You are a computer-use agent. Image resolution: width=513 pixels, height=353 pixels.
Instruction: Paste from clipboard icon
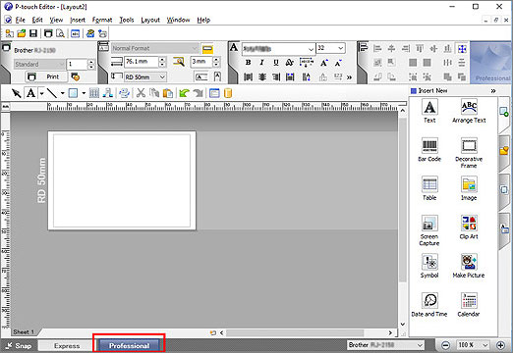click(x=168, y=93)
